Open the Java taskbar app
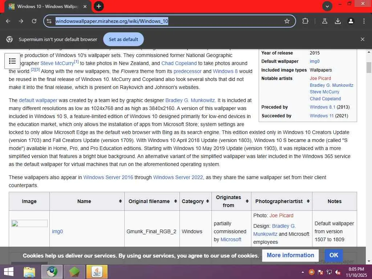 [97, 272]
